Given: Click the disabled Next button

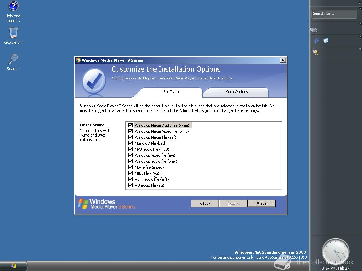Looking at the screenshot, I should click(x=233, y=204).
